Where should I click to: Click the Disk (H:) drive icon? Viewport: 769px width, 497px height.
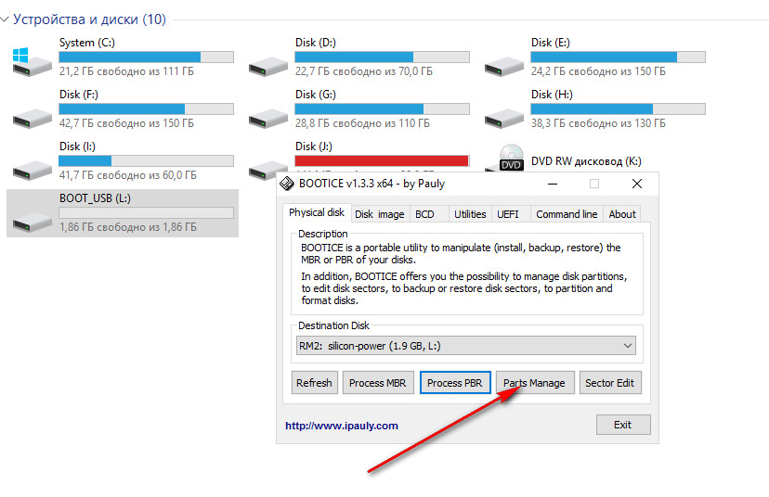point(504,116)
